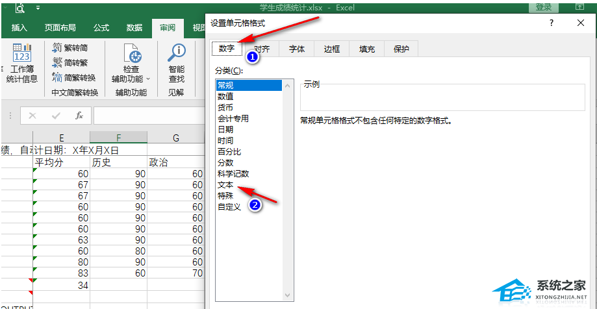The width and height of the screenshot is (597, 309).
Task: Click the 登录 sign-in button
Action: point(543,7)
